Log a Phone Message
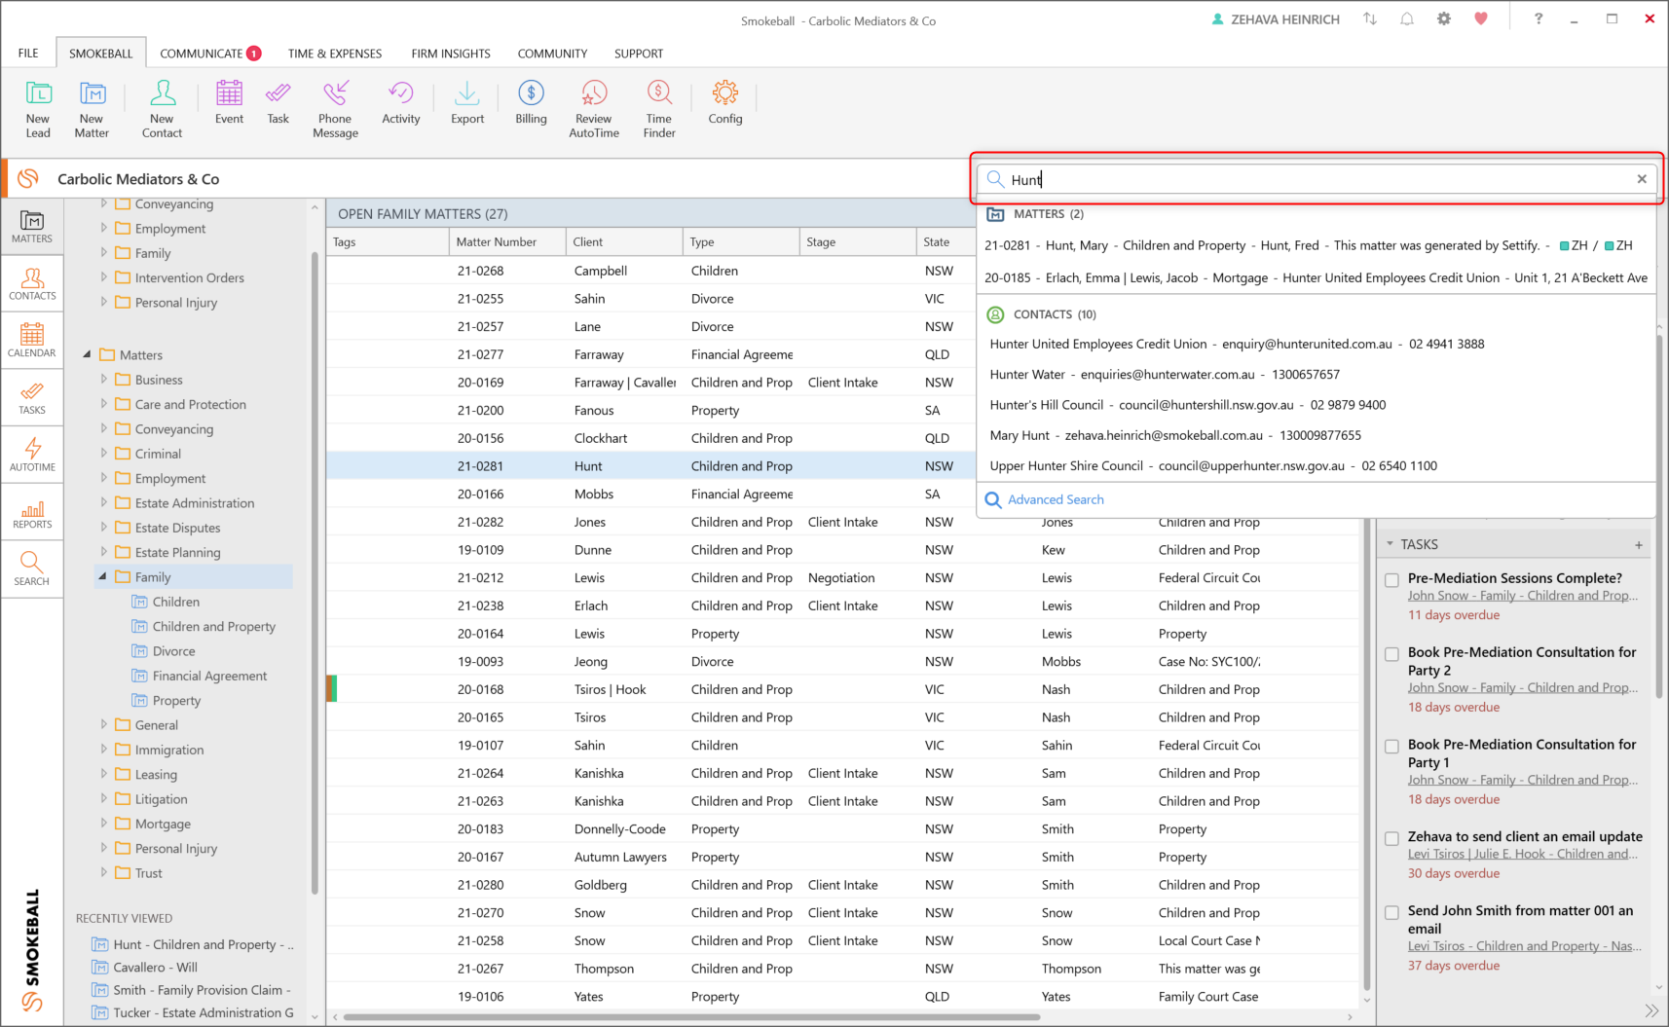Image resolution: width=1669 pixels, height=1027 pixels. click(335, 108)
